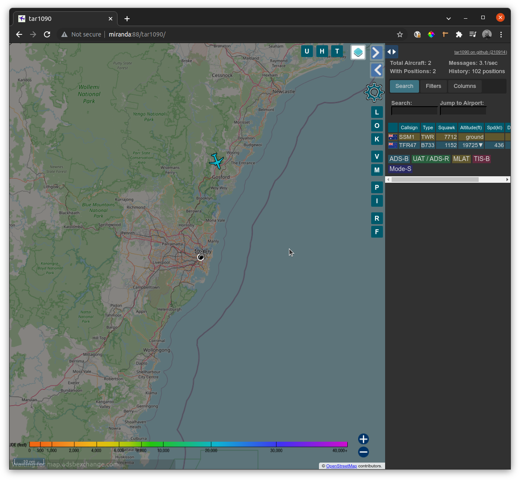The width and height of the screenshot is (520, 480).
Task: Expand sidebar with right chevron button
Action: 377,53
